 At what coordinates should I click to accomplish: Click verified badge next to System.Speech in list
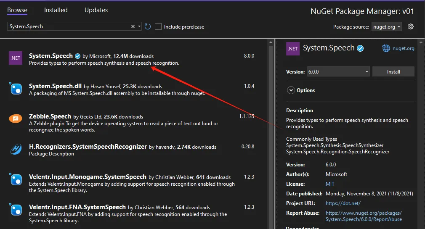pos(77,56)
